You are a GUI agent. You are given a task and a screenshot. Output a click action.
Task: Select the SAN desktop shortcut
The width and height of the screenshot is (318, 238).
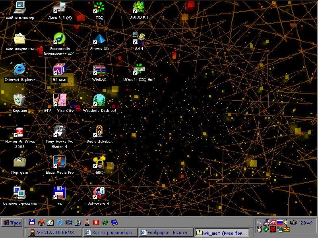coord(139,41)
